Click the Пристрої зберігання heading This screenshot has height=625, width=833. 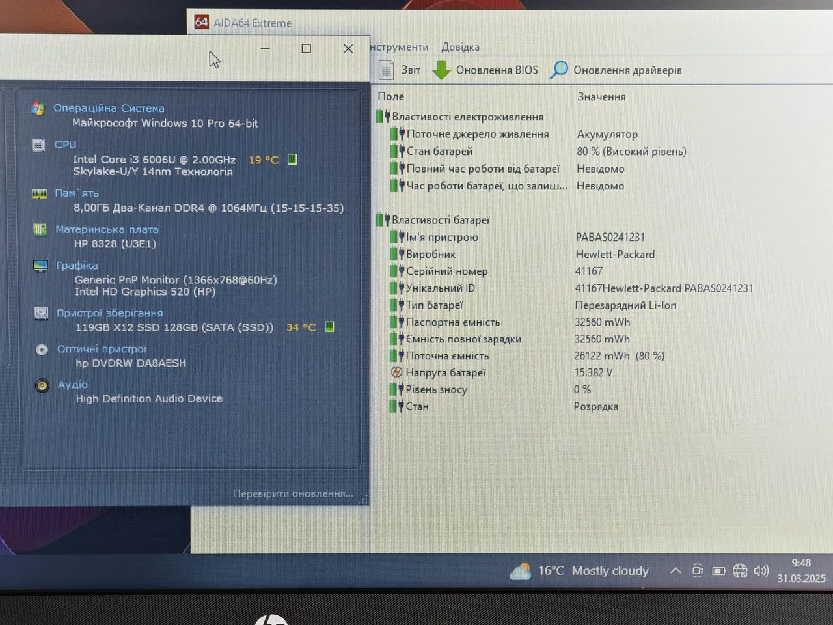(110, 313)
